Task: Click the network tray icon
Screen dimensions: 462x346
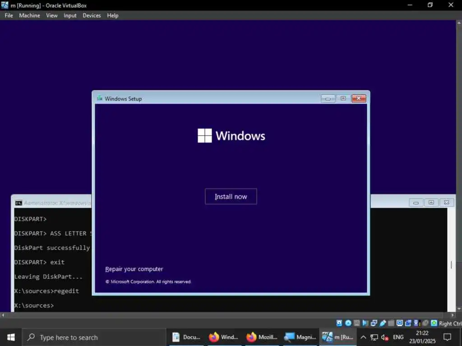Action: [374, 337]
